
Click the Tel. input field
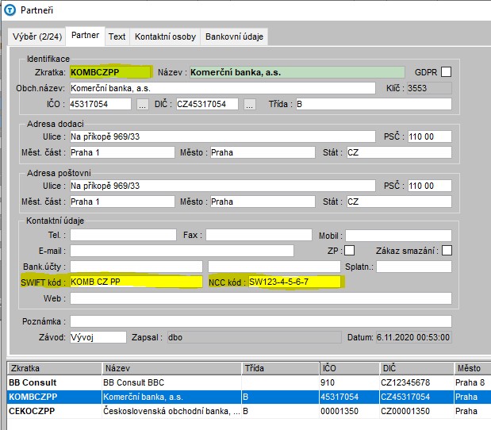pos(123,235)
